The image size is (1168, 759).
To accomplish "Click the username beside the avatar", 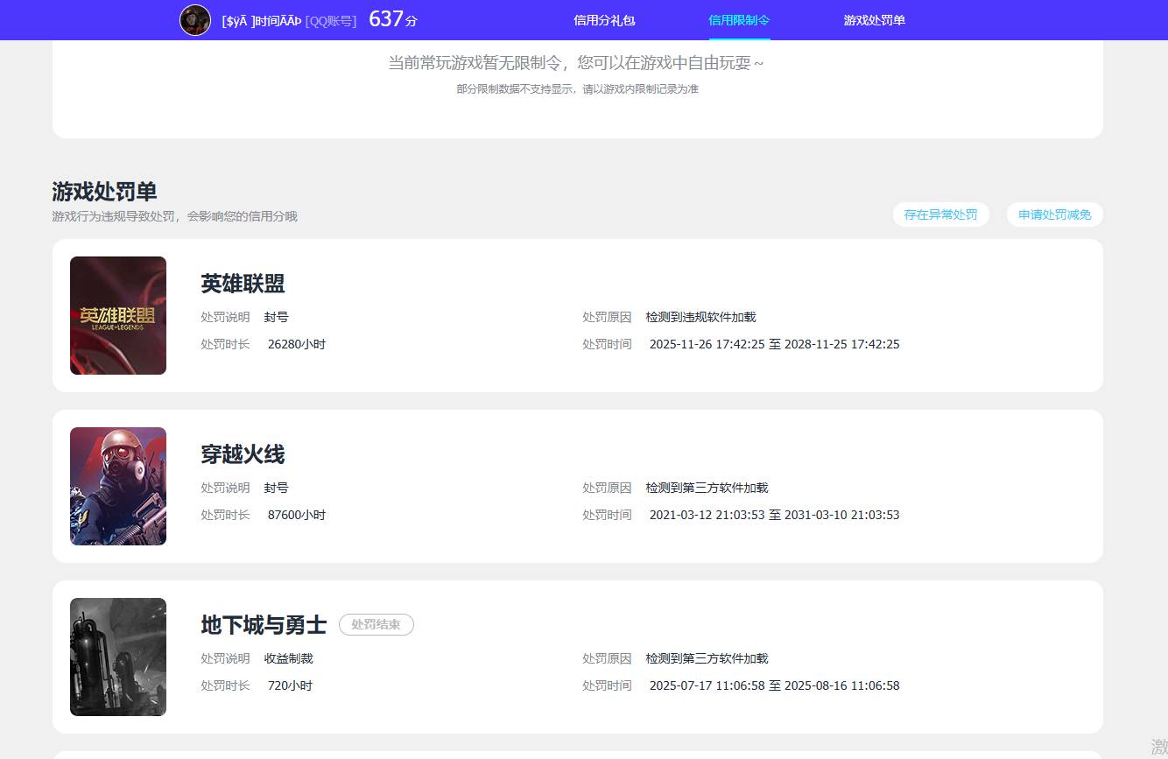I will 261,21.
